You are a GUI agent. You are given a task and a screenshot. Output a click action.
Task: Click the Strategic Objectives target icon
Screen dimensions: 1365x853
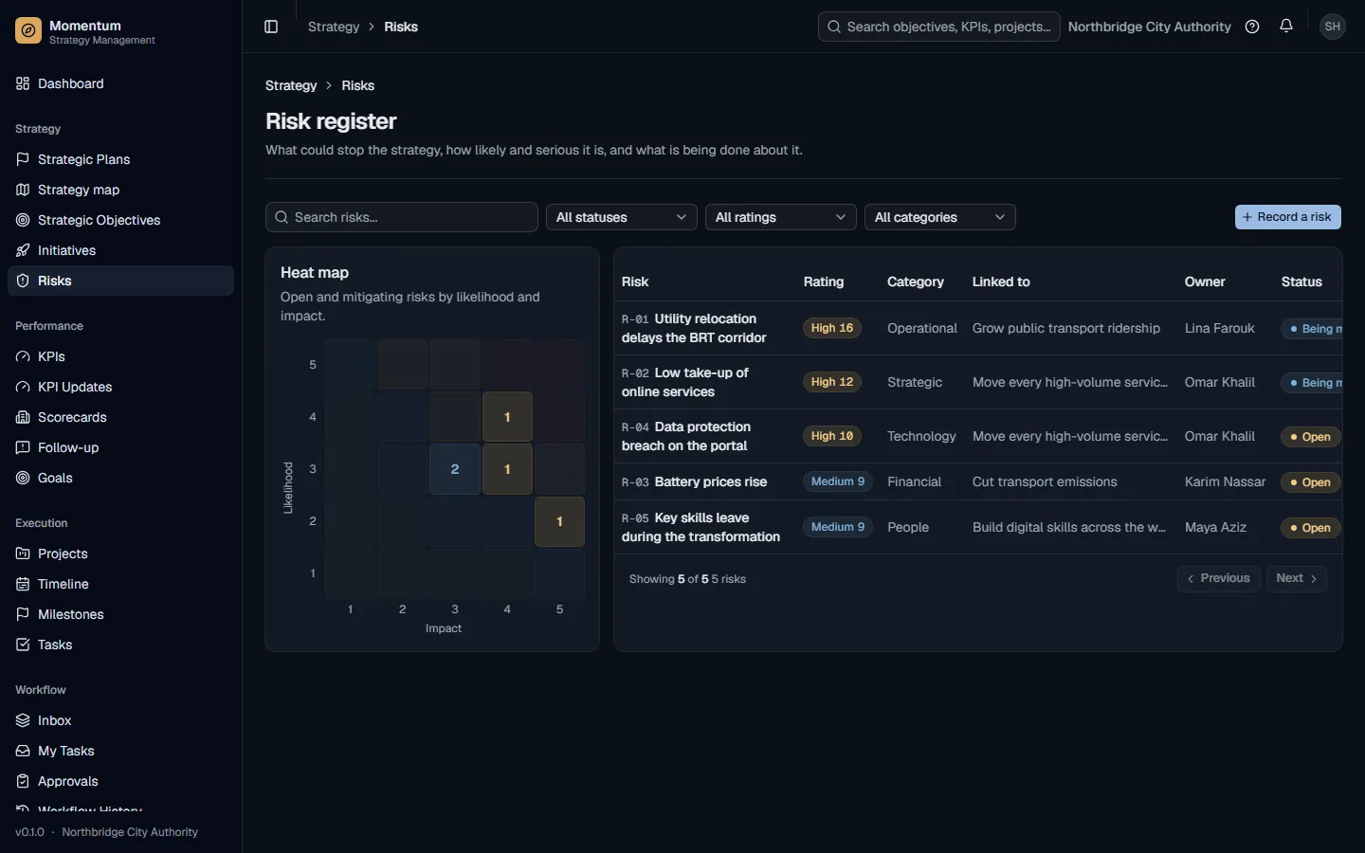(x=23, y=220)
